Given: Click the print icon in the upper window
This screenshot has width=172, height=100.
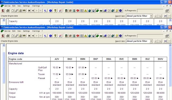Looking at the screenshot, I should [x=8, y=11].
